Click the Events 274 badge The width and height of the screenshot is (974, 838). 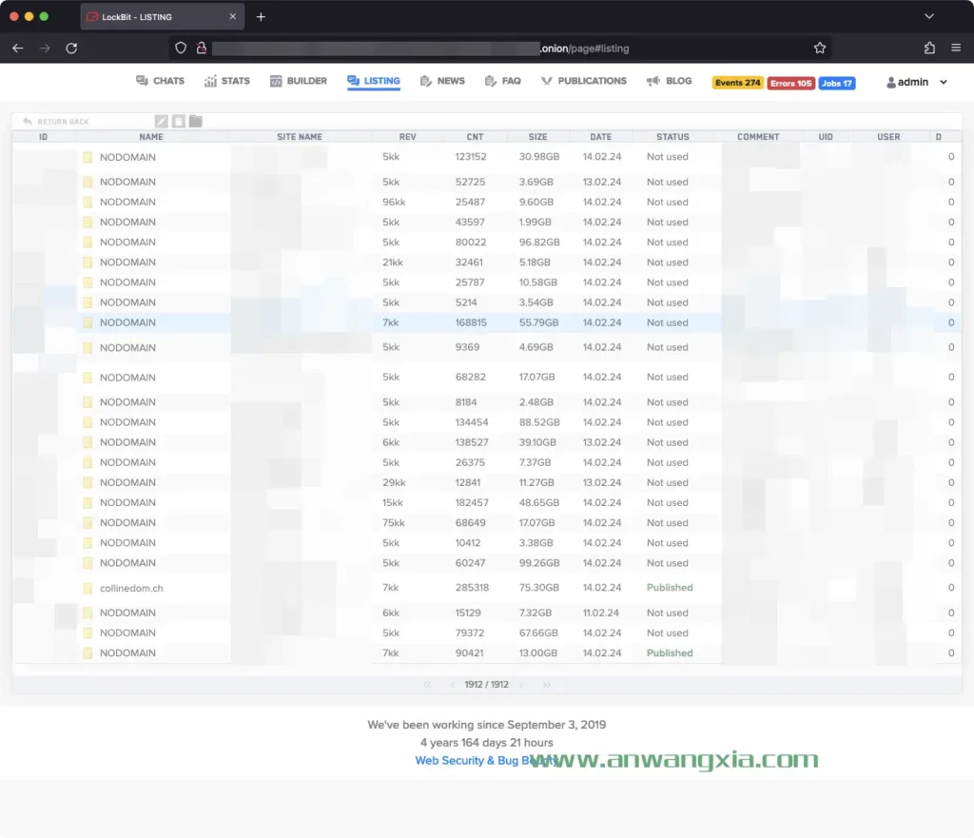737,83
